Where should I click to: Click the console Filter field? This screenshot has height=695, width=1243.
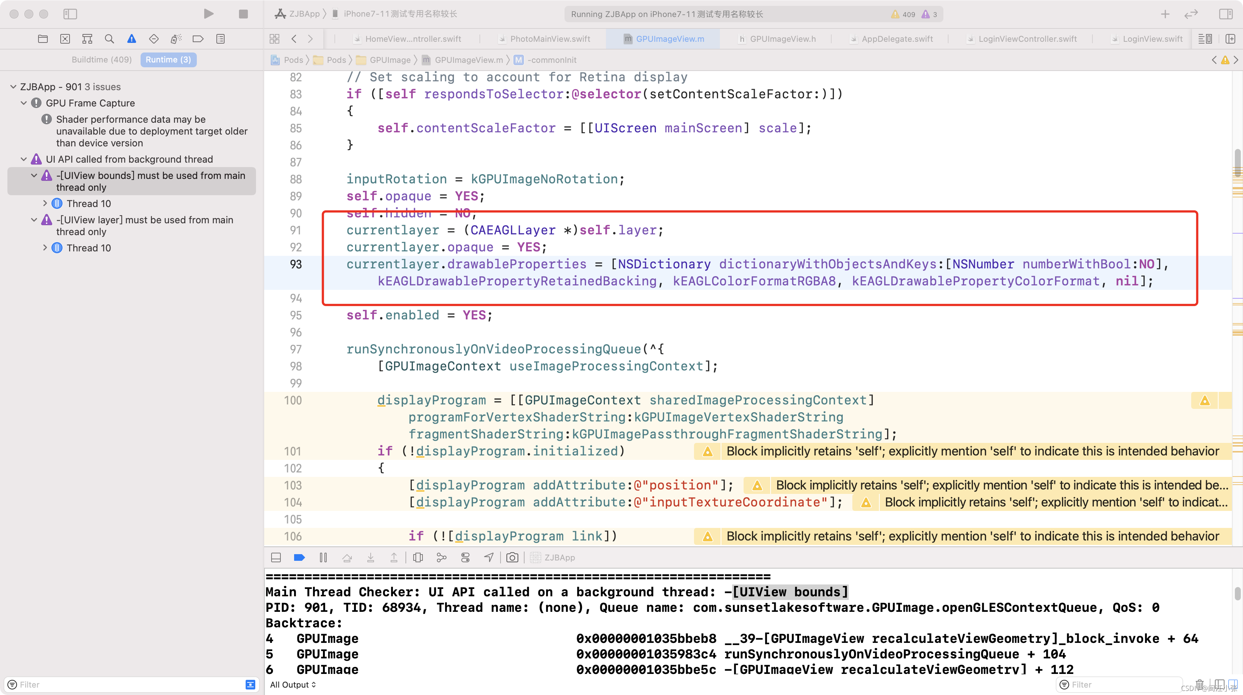pos(1119,684)
